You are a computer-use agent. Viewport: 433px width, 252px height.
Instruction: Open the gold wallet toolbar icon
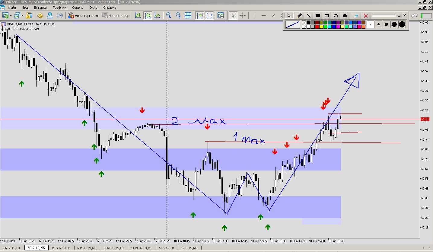(40, 15)
